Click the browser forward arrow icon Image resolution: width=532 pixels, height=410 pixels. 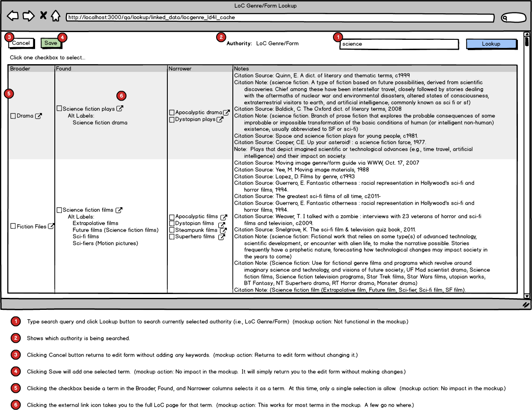(x=29, y=16)
